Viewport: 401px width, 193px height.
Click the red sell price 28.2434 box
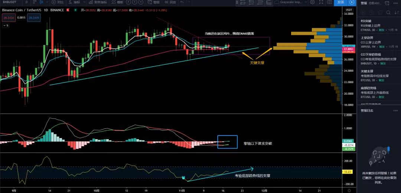pyautogui.click(x=9, y=18)
